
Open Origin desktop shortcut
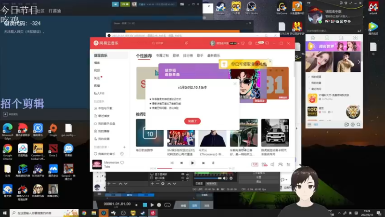[x=53, y=130]
